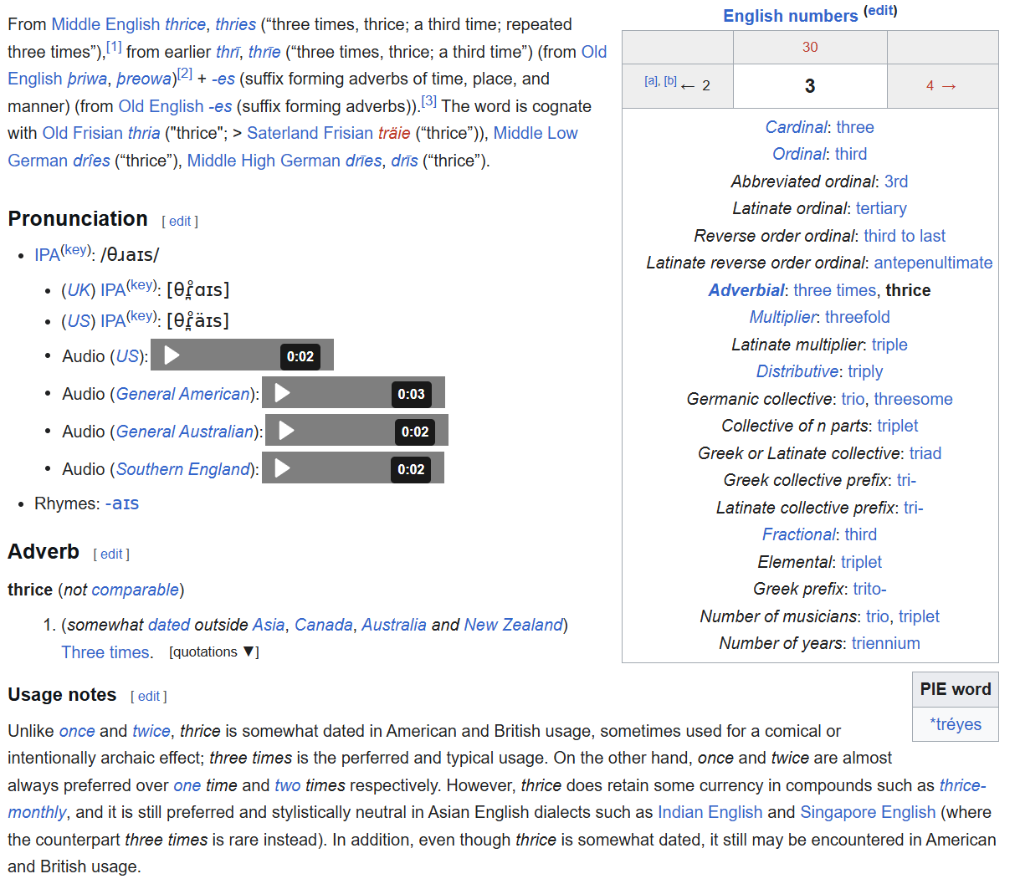Follow the Fractional label link
Viewport: 1020px width, 884px height.
point(798,534)
